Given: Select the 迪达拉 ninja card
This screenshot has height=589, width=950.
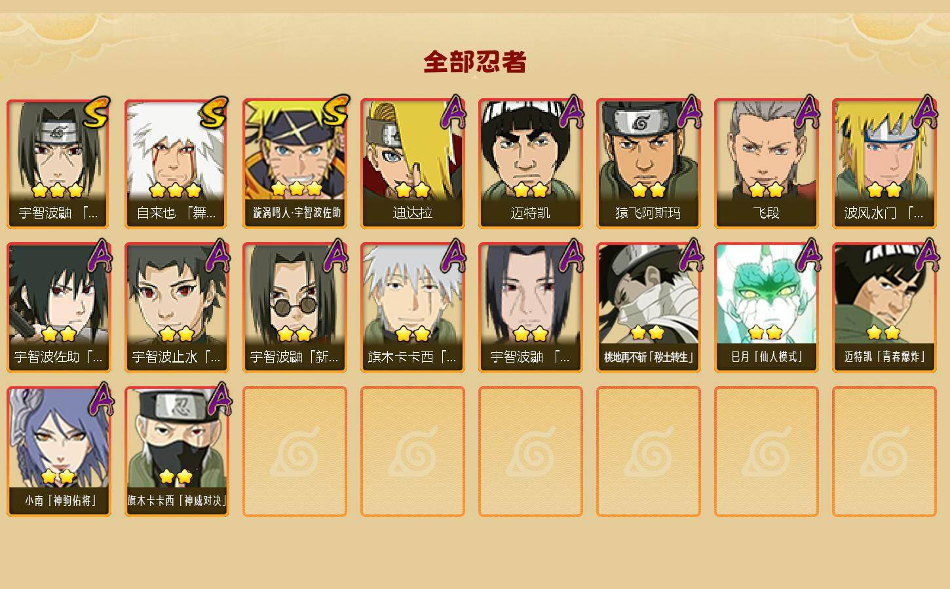Looking at the screenshot, I should [x=413, y=164].
